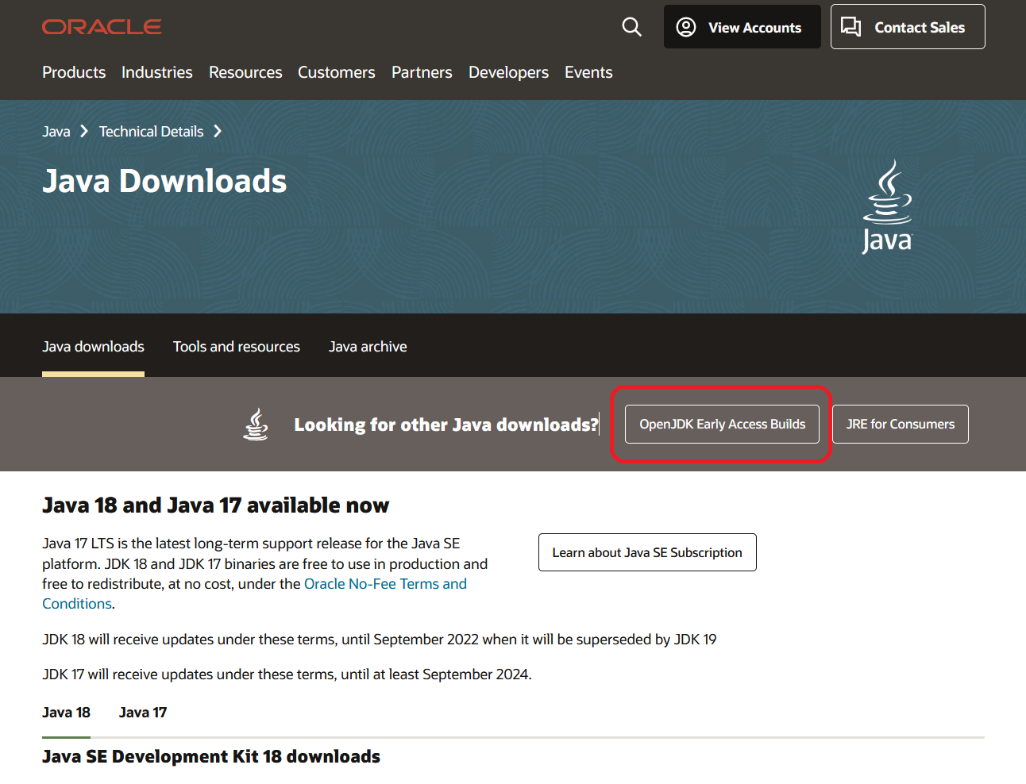Click Java SE Development Kit 18 downloads heading
The height and width of the screenshot is (784, 1026).
(211, 756)
